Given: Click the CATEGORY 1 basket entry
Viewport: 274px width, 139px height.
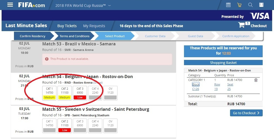Looking at the screenshot, I should tap(197, 80).
